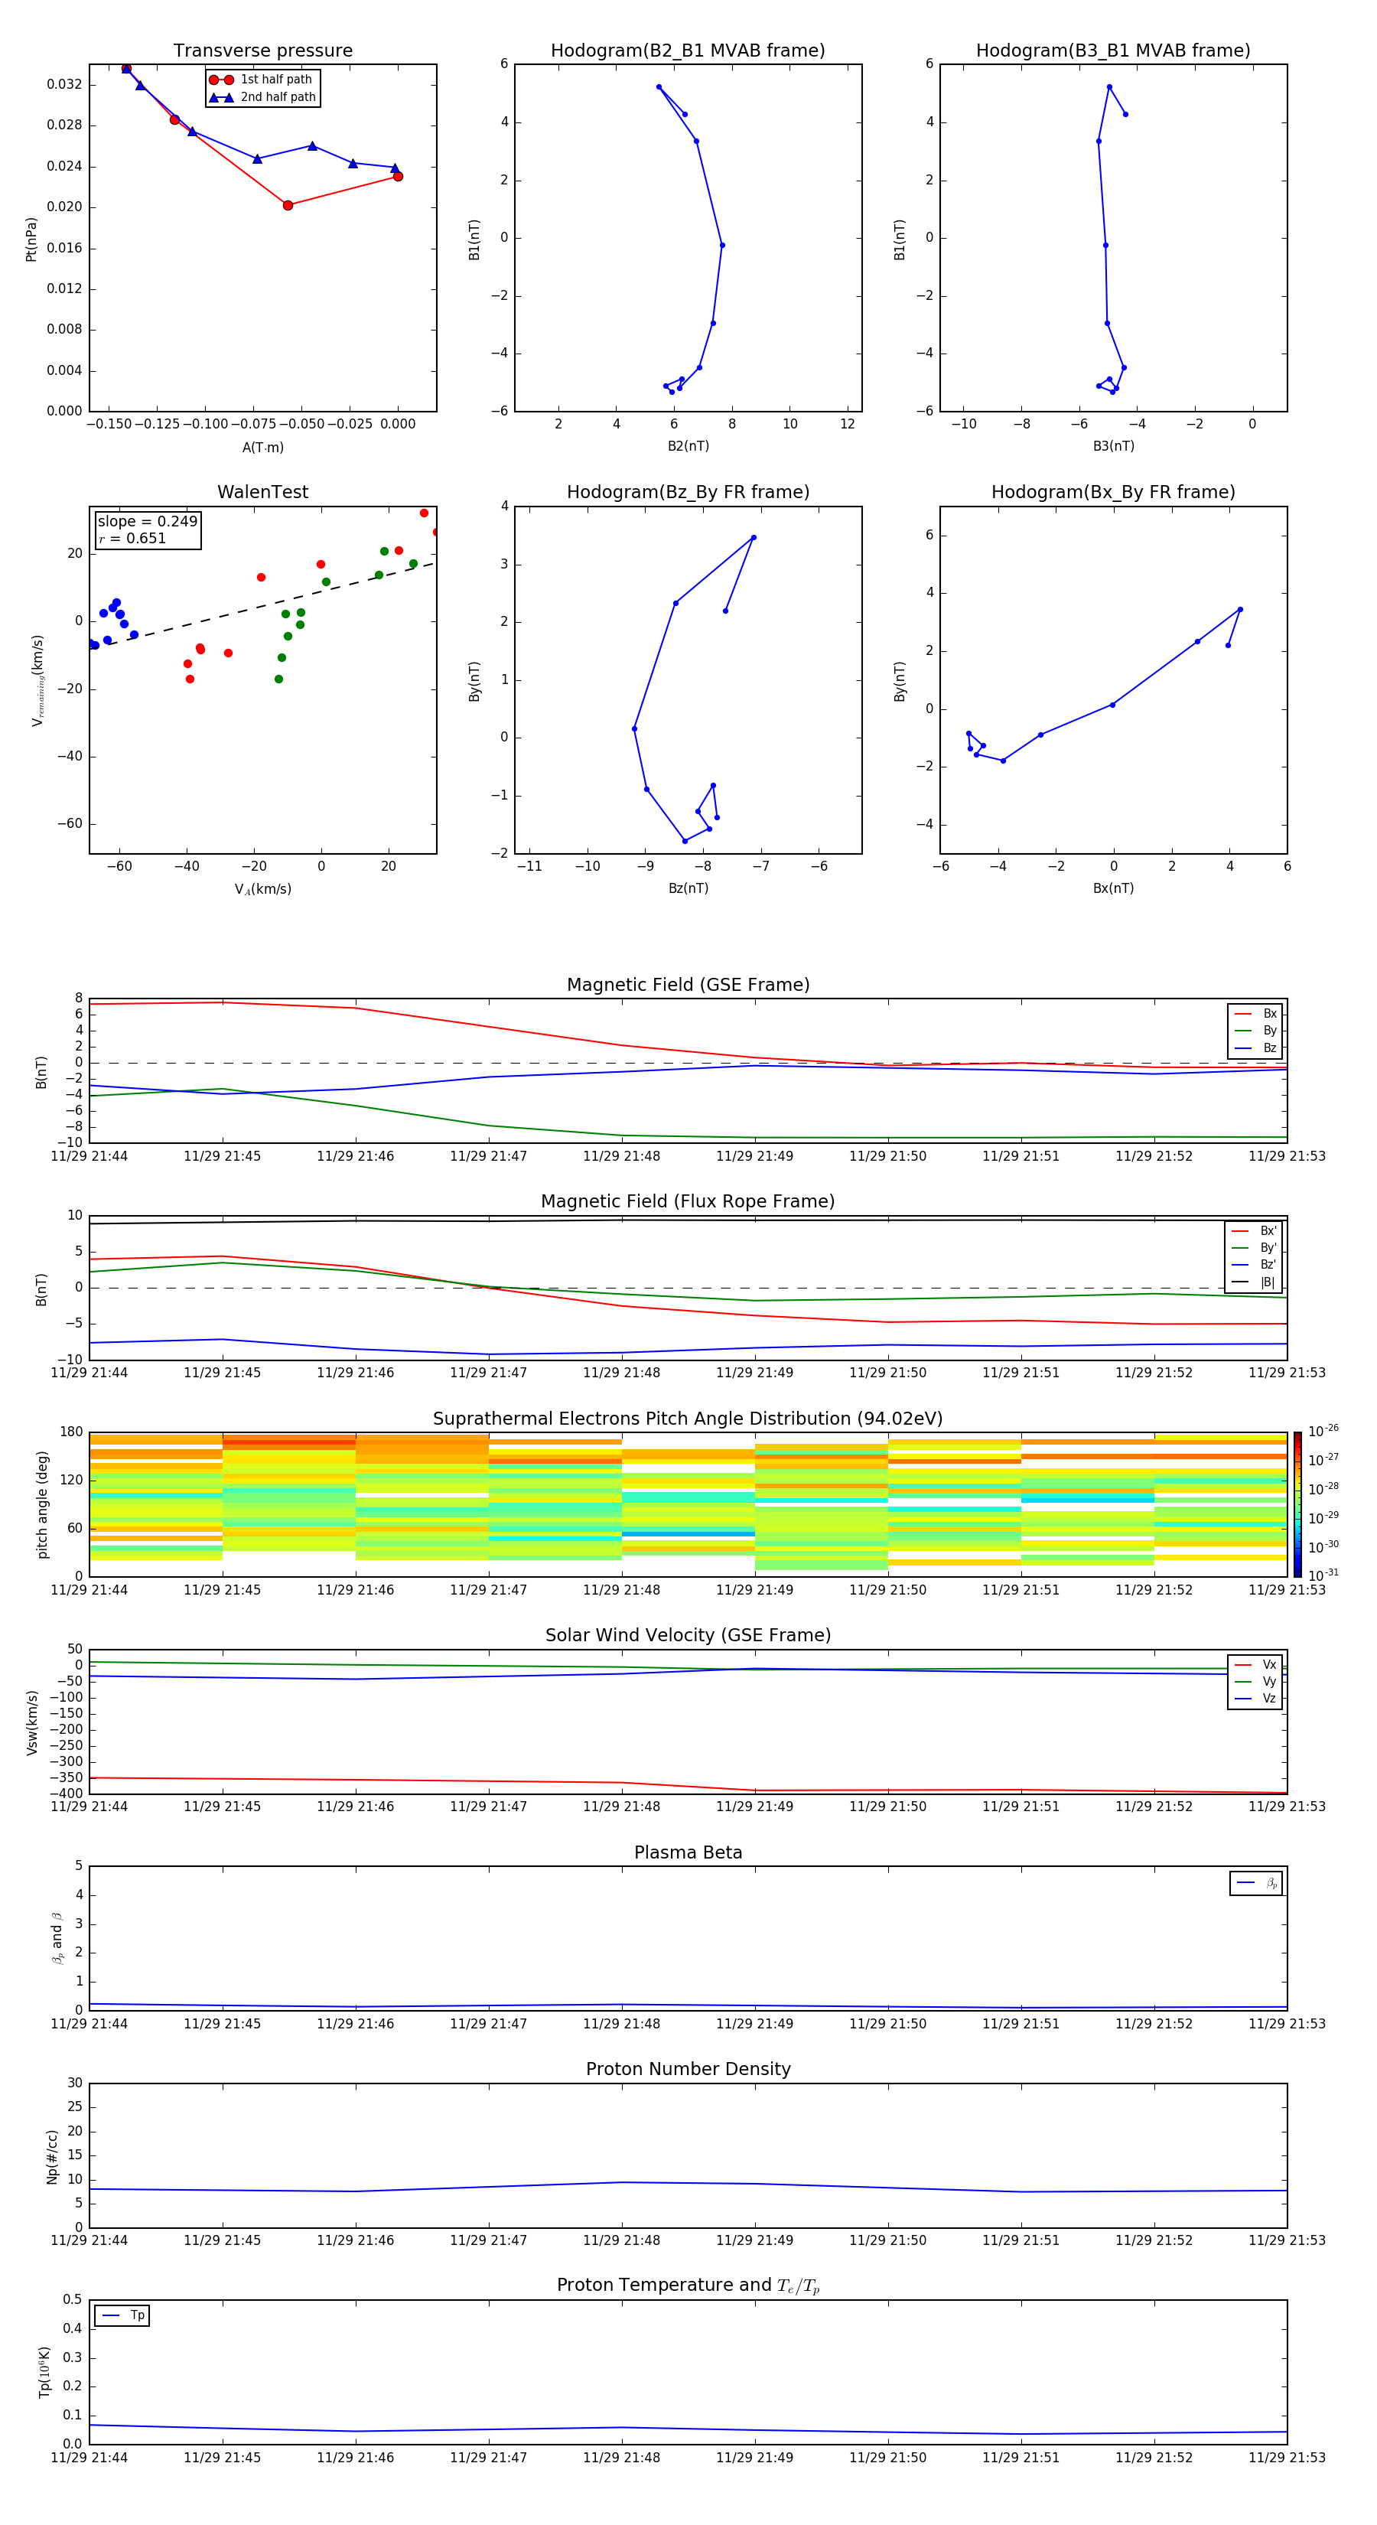Click the 'Transverse pressure' plot title

[x=262, y=51]
